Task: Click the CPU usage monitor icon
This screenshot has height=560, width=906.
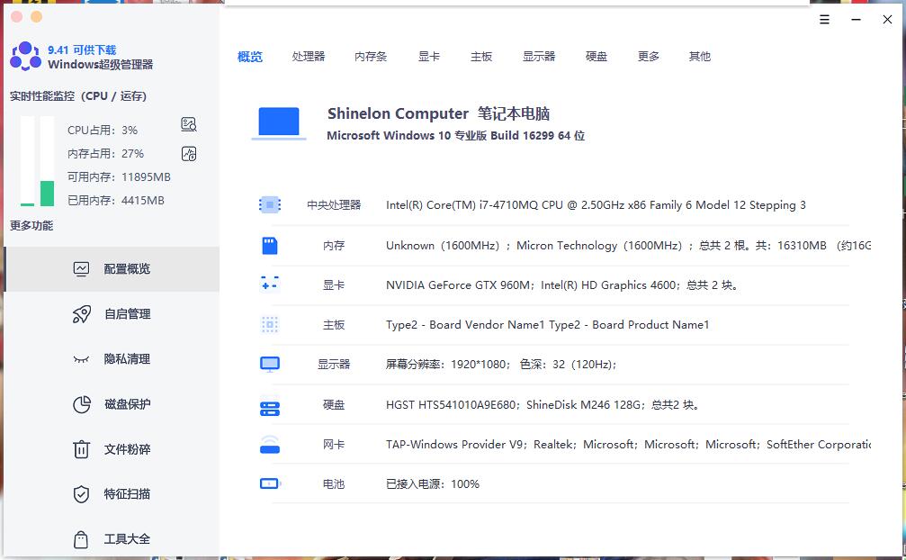Action: [x=188, y=124]
